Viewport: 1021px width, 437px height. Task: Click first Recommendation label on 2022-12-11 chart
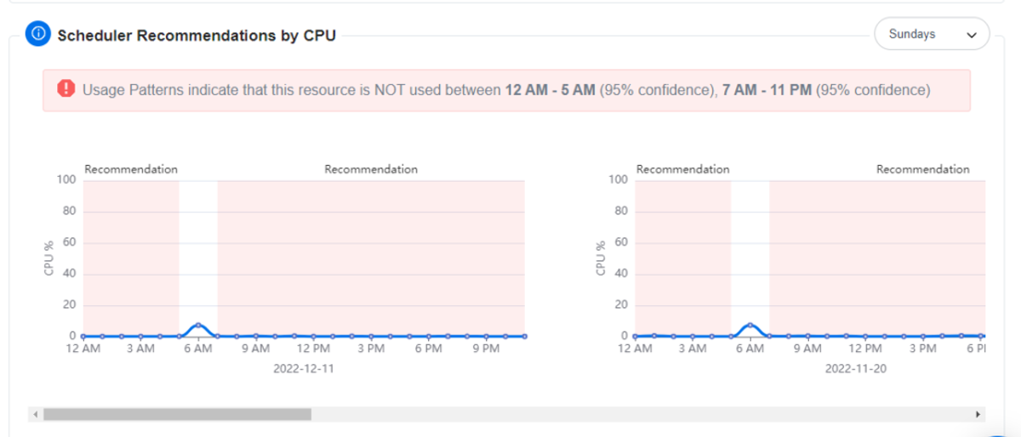pos(131,169)
